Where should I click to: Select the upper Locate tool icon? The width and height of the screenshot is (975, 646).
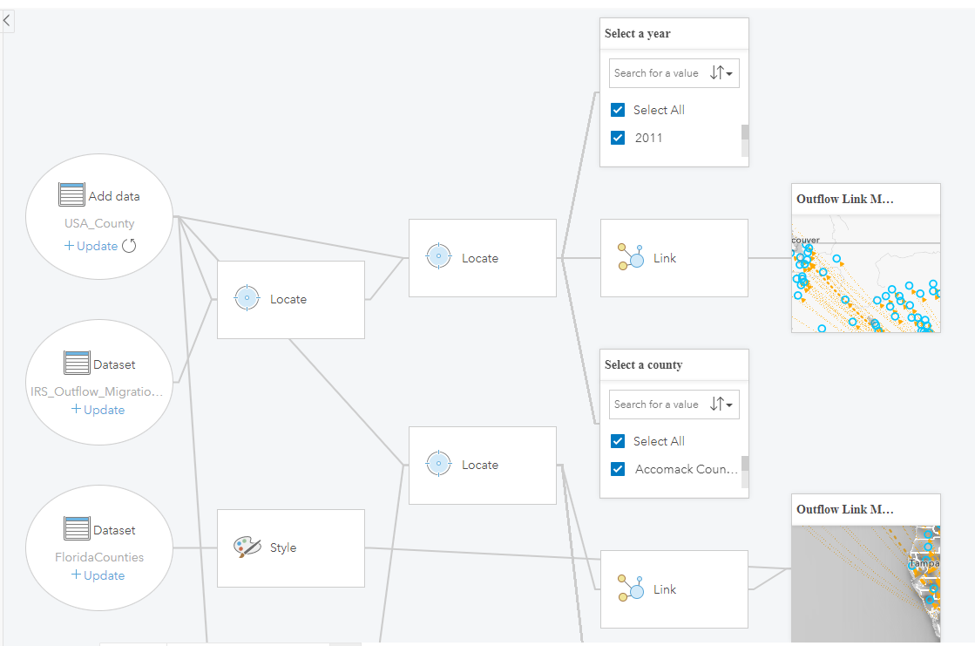(x=438, y=255)
